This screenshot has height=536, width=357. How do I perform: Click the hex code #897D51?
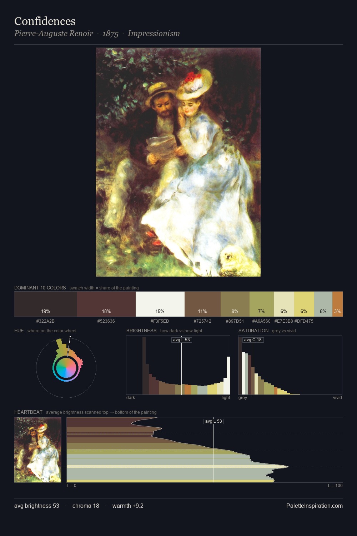tap(235, 321)
